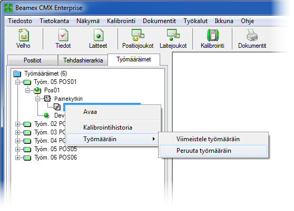Click the Työm. 02 work order icon

click(x=27, y=124)
